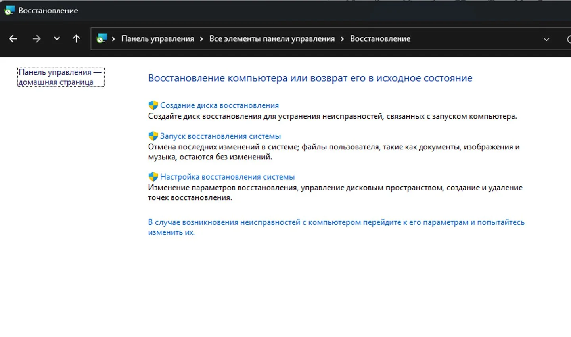Screen dimensions: 571x337
Task: Open Панель управления — домашняя страница link
Action: (x=60, y=77)
